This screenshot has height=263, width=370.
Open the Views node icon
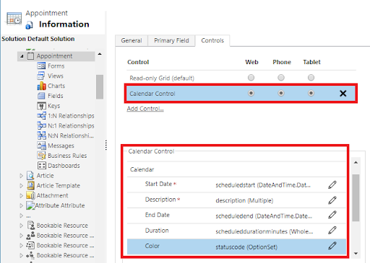tap(41, 76)
